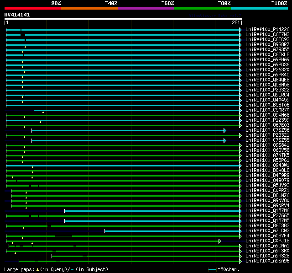Select the UniRef100_C0PJ18 text
This screenshot has width=292, height=273.
tap(267, 241)
